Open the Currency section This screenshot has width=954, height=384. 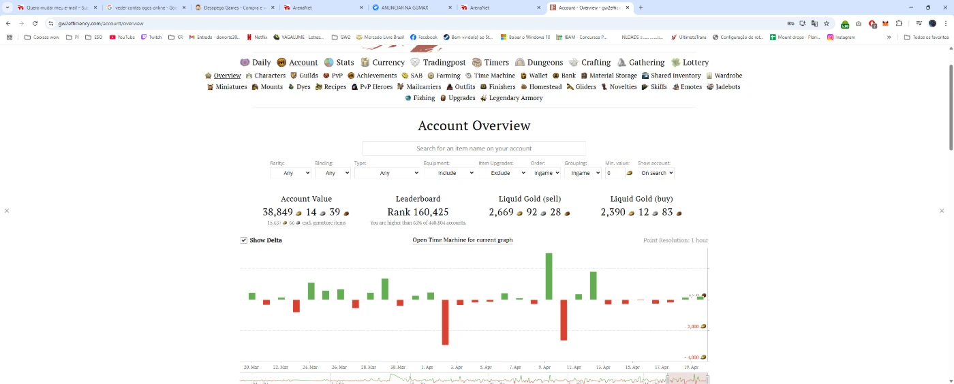click(382, 62)
